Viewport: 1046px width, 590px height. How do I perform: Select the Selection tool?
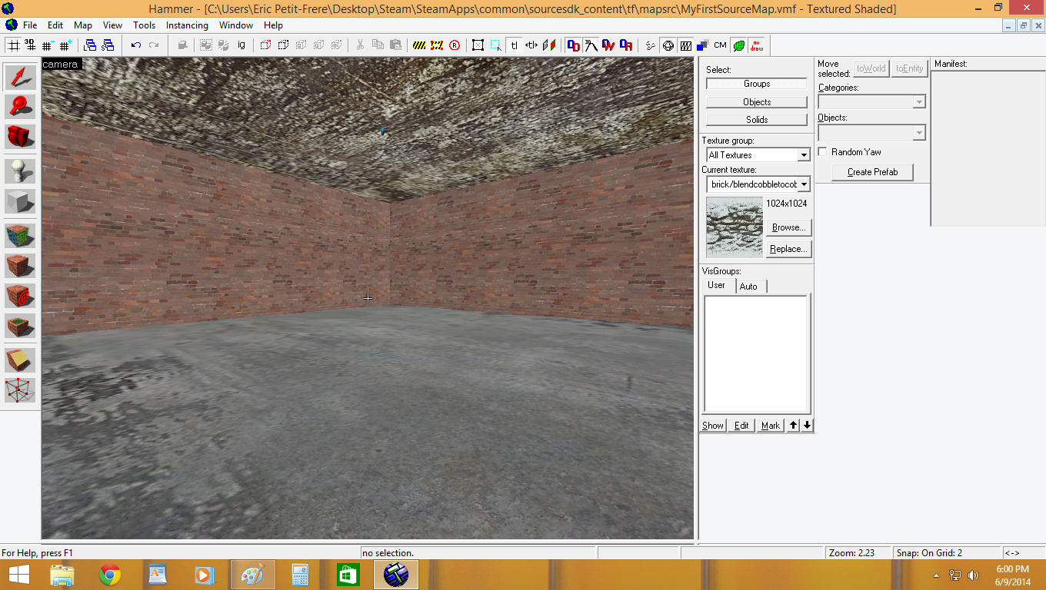tap(18, 75)
